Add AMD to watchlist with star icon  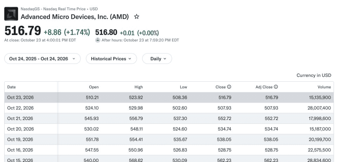coord(136,17)
